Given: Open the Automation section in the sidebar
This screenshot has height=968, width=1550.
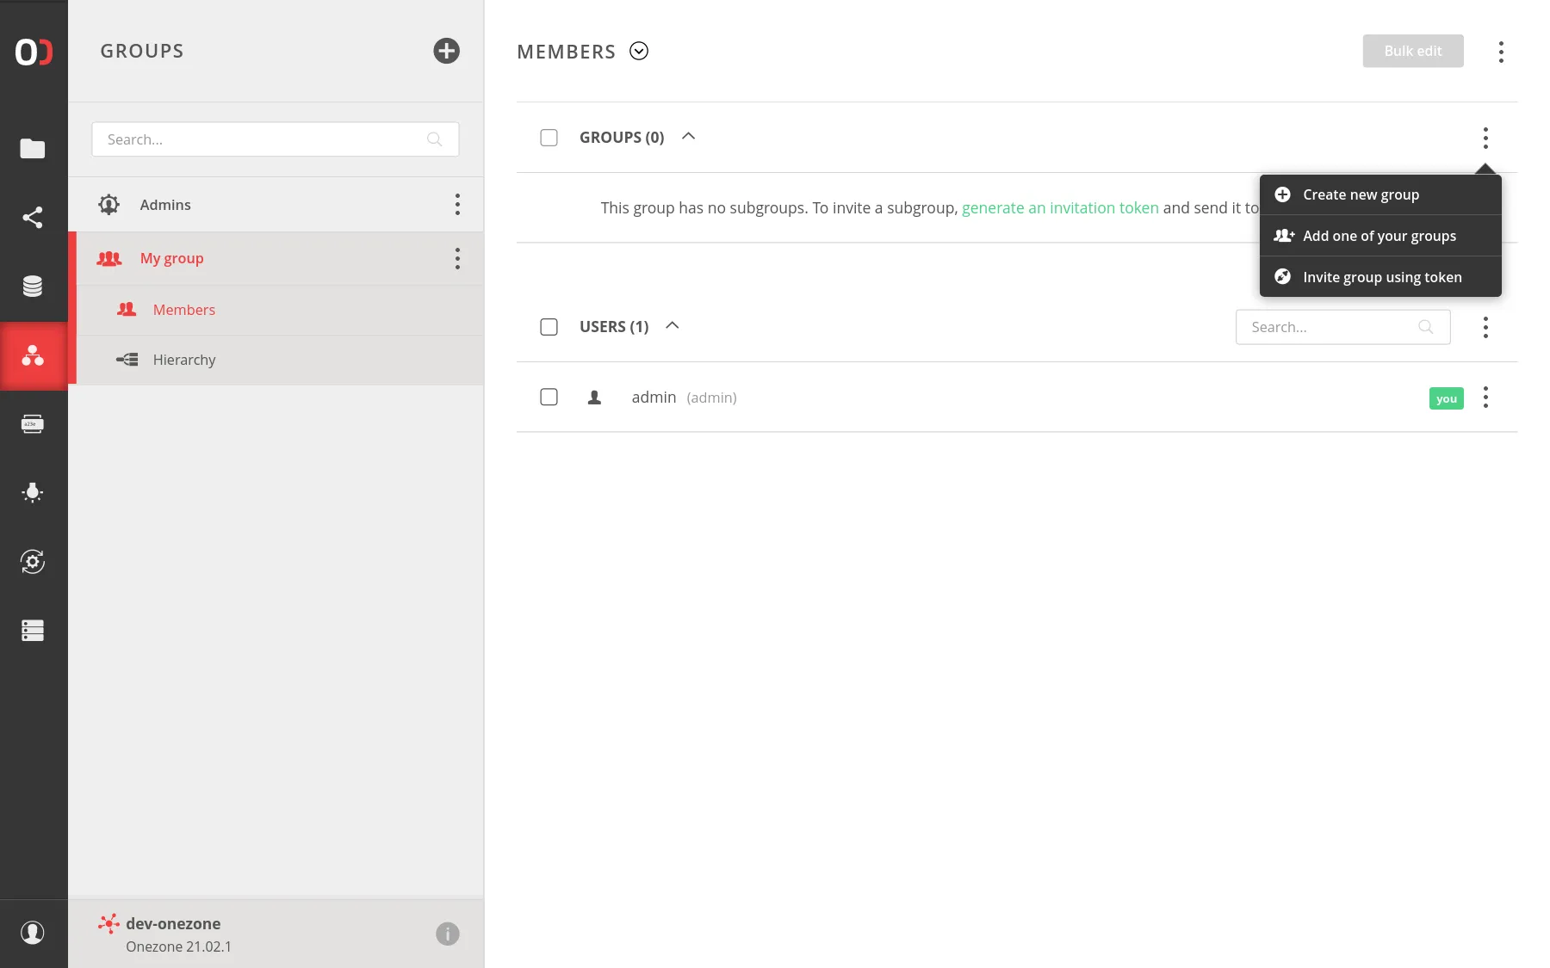Looking at the screenshot, I should (33, 561).
